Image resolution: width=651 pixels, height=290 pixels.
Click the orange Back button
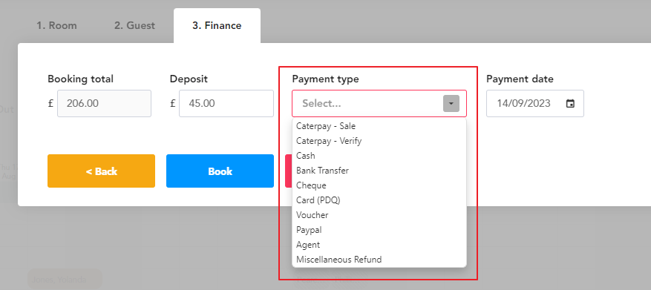click(101, 171)
